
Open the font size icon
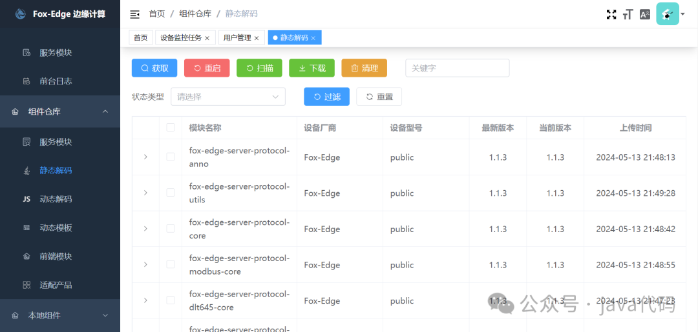[x=628, y=14]
